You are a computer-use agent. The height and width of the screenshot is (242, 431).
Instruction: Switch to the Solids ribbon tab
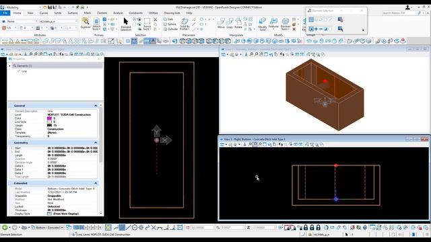58,13
